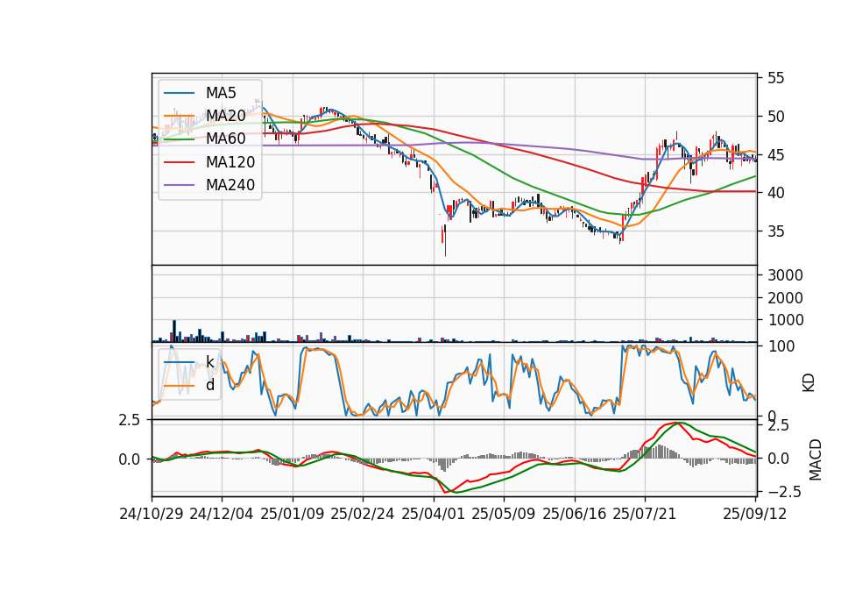Click the 25/05/09 date label

click(x=504, y=514)
